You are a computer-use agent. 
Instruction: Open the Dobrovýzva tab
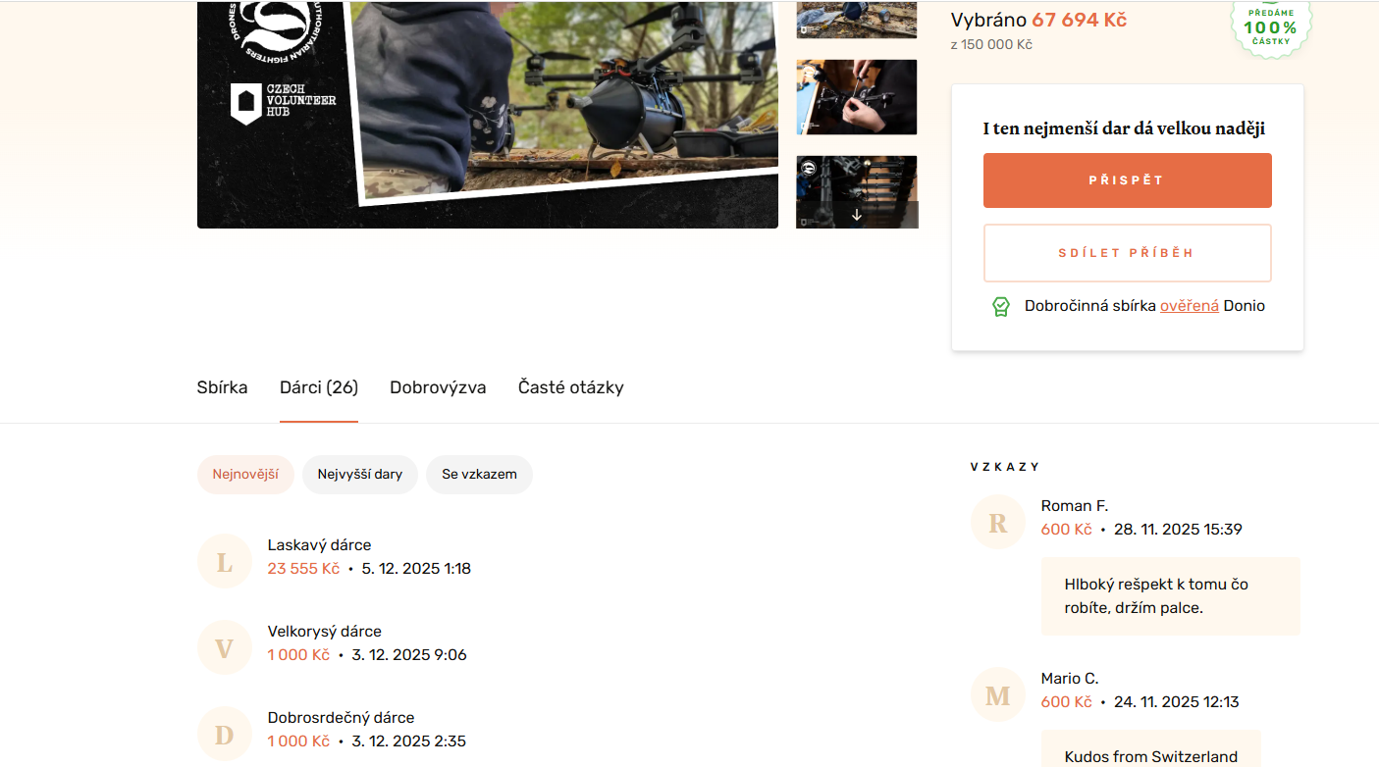pyautogui.click(x=438, y=387)
